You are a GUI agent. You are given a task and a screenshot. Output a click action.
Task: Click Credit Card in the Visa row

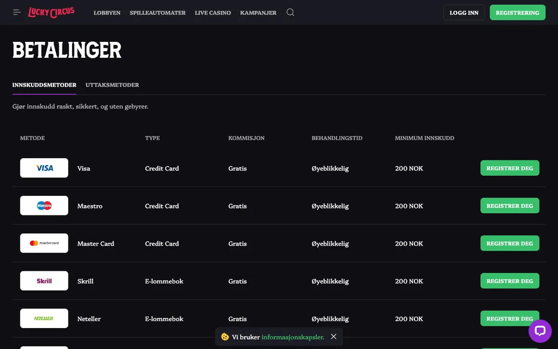(162, 168)
